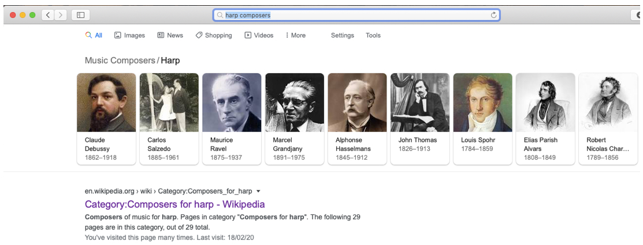643x245 pixels.
Task: Click the reload page icon
Action: (493, 15)
